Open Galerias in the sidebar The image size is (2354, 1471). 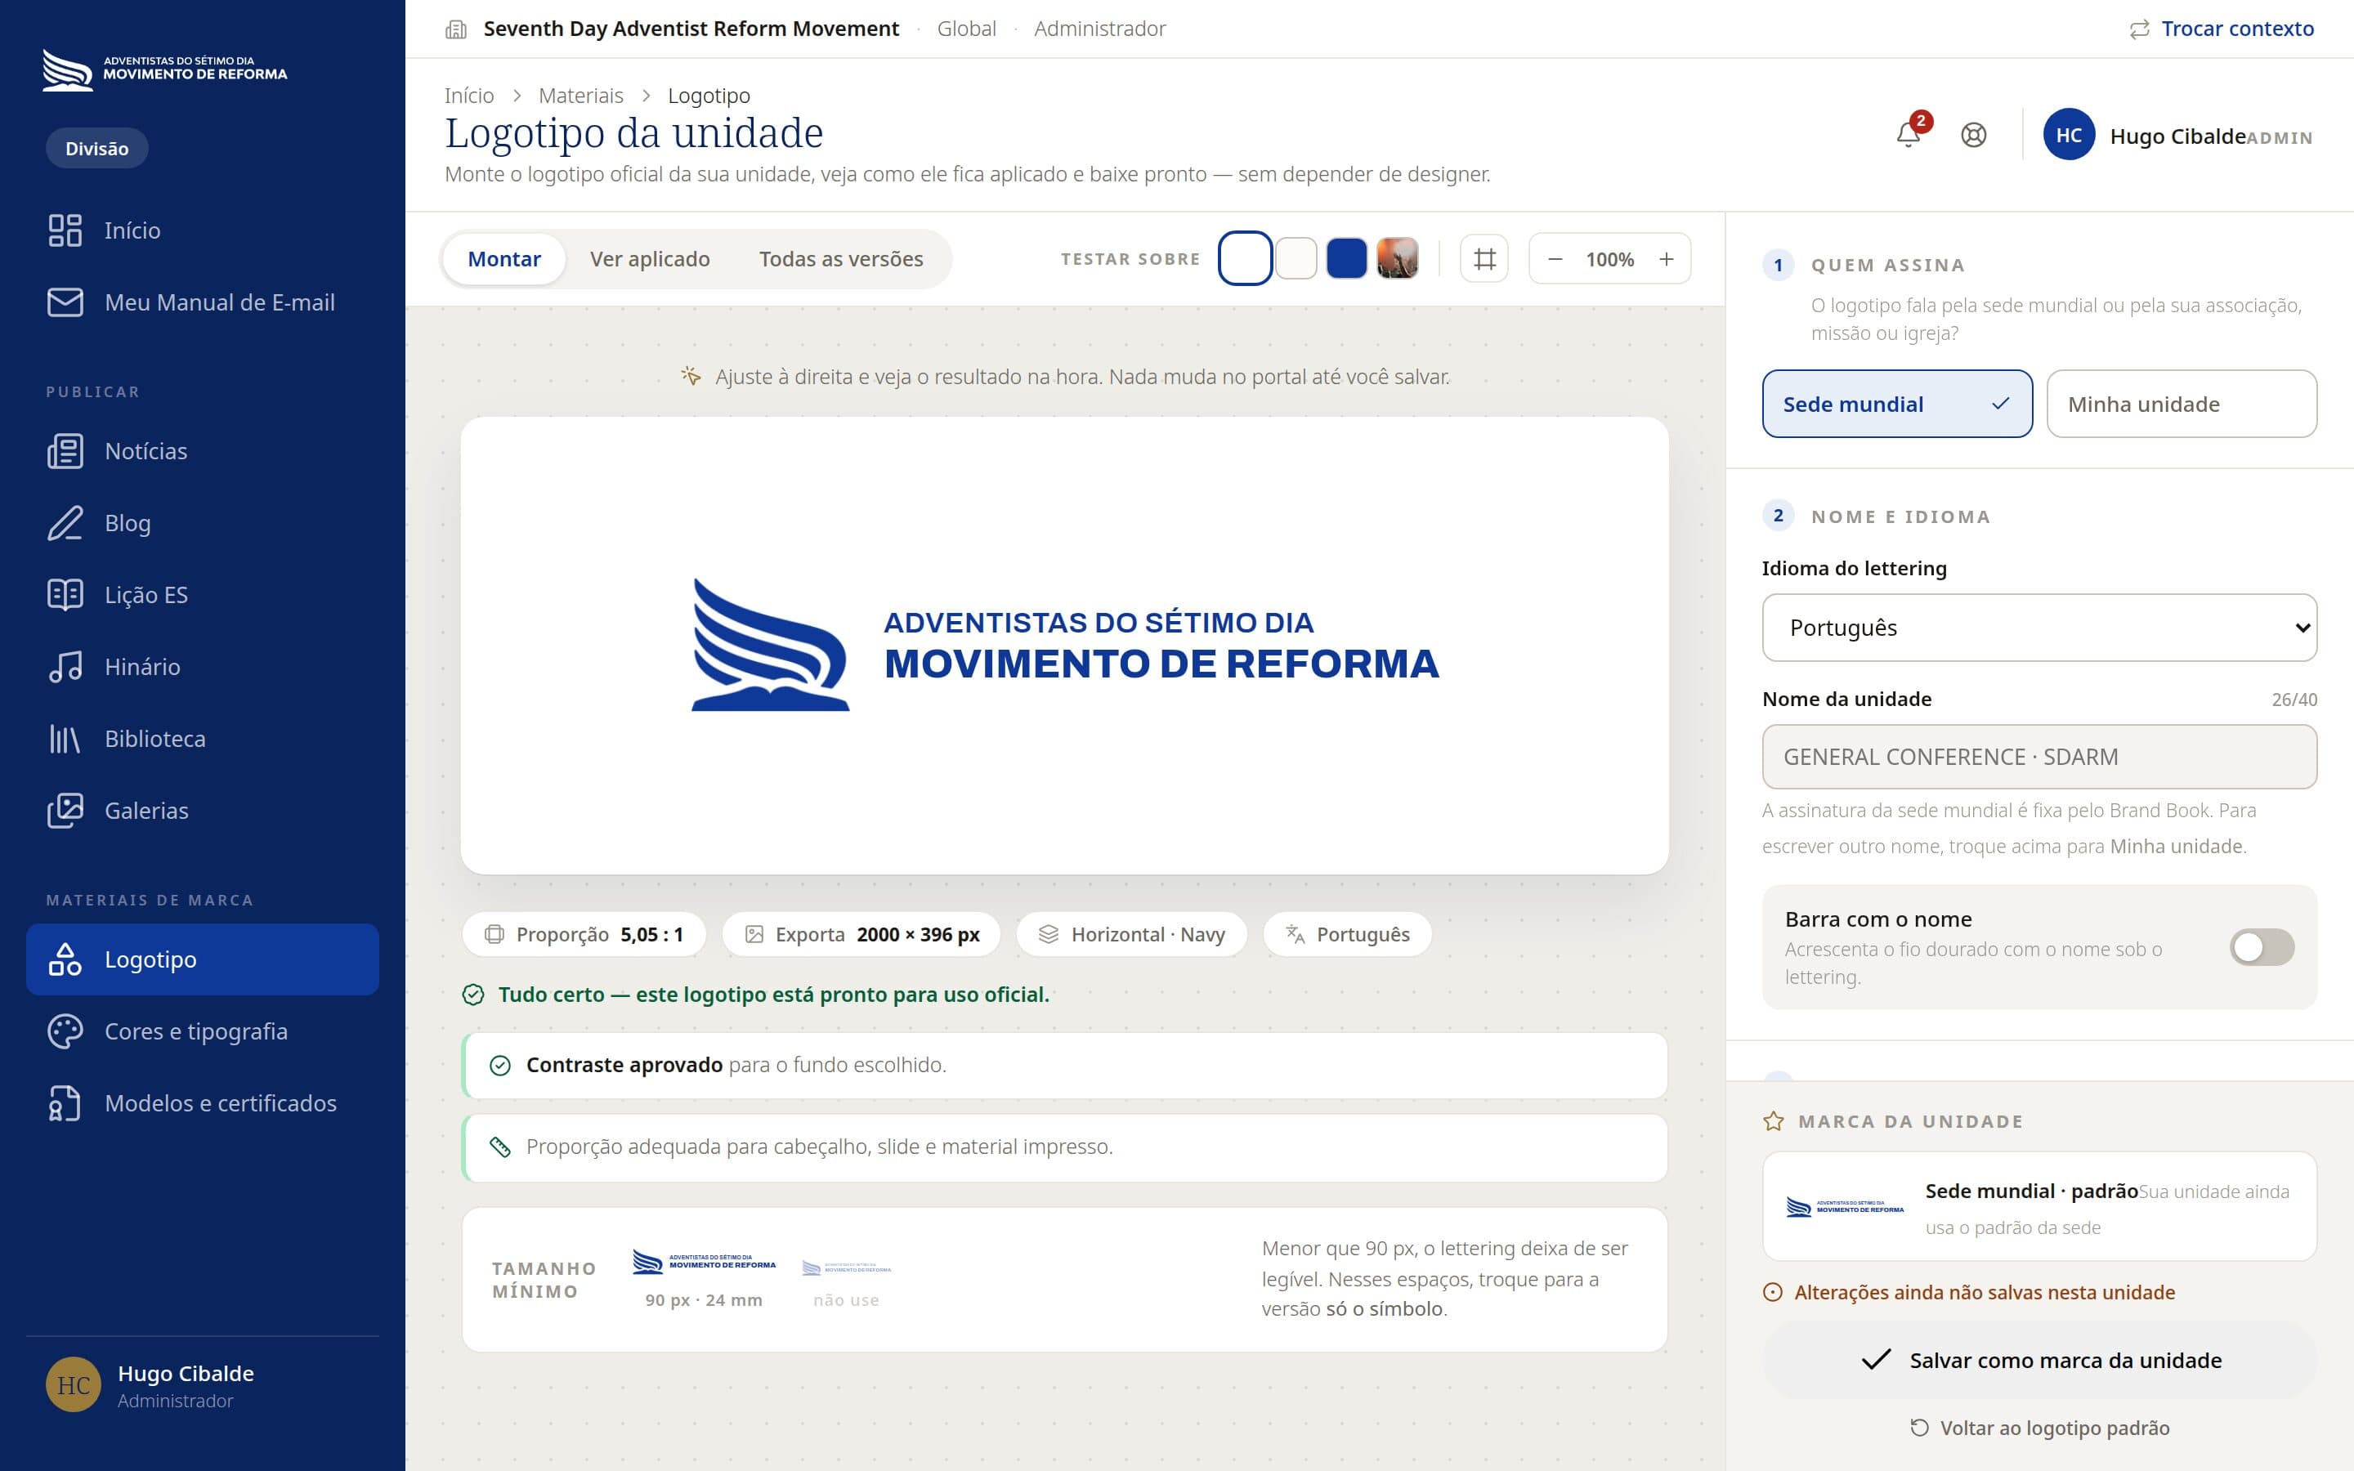pos(203,812)
